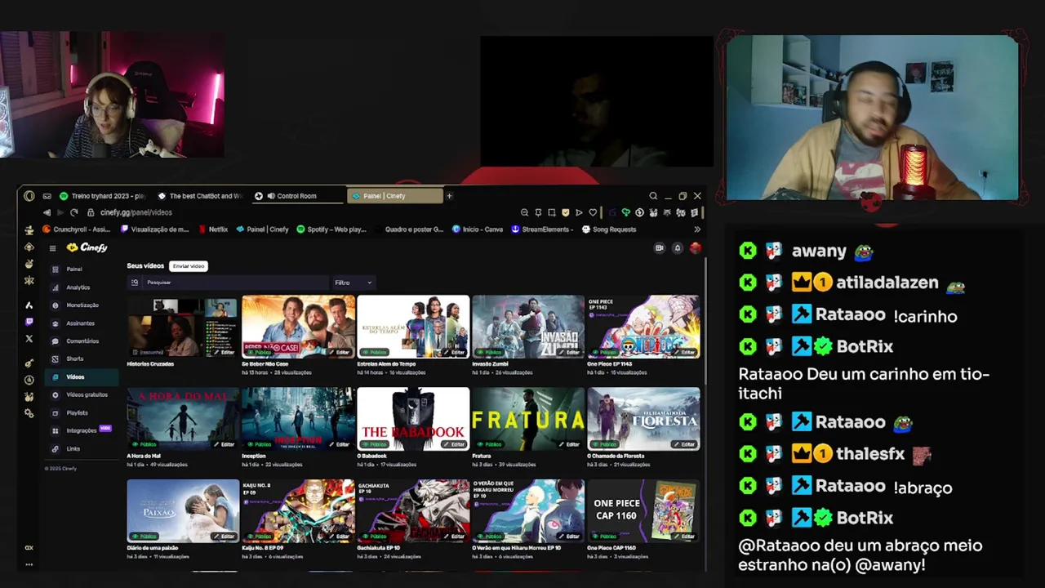Screen dimensions: 1045x588
Task: Switch to The best ChatBot browser tab
Action: coord(200,196)
